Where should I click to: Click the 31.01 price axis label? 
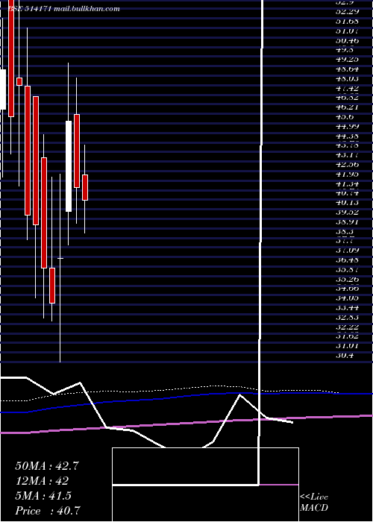pyautogui.click(x=347, y=346)
